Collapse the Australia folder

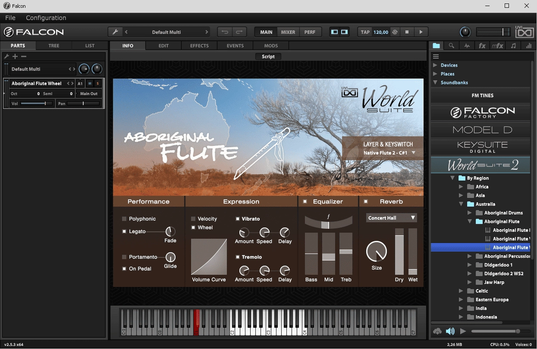461,204
